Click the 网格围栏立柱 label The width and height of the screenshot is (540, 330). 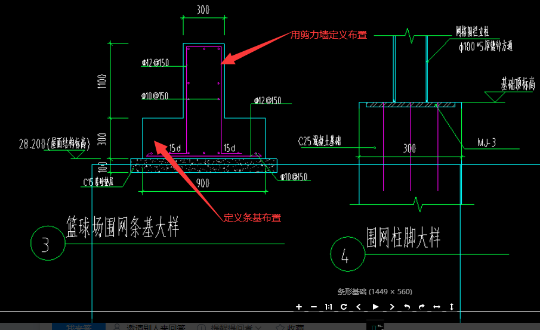point(472,32)
